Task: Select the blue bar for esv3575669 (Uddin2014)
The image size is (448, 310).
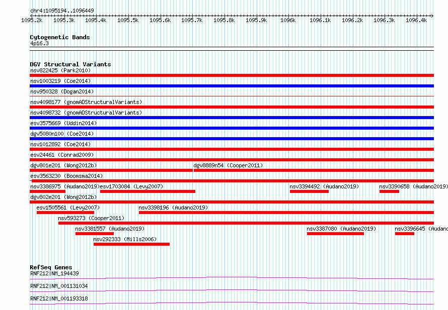Action: [232, 128]
